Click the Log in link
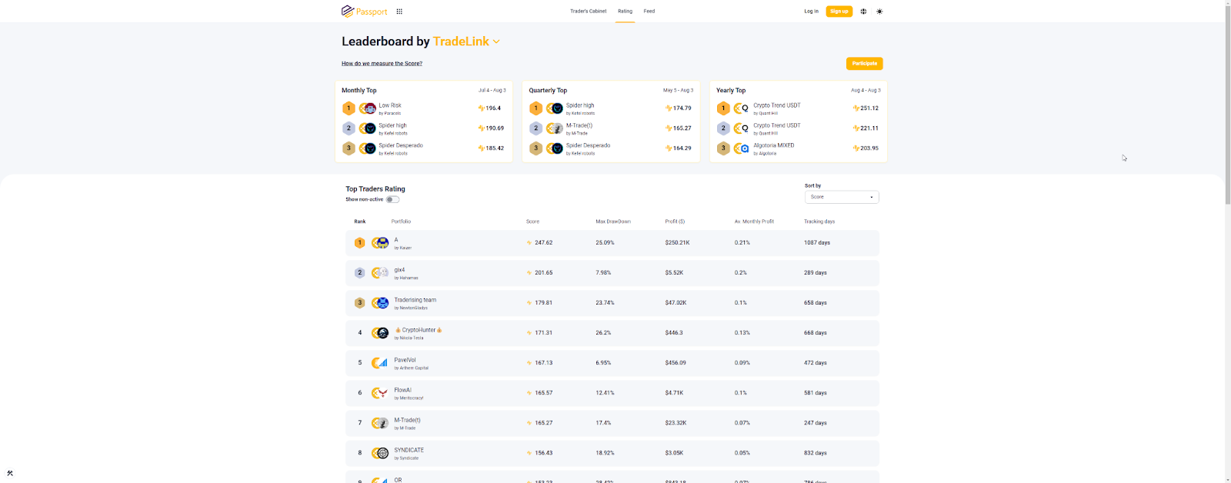Viewport: 1231px width, 483px height. [811, 12]
